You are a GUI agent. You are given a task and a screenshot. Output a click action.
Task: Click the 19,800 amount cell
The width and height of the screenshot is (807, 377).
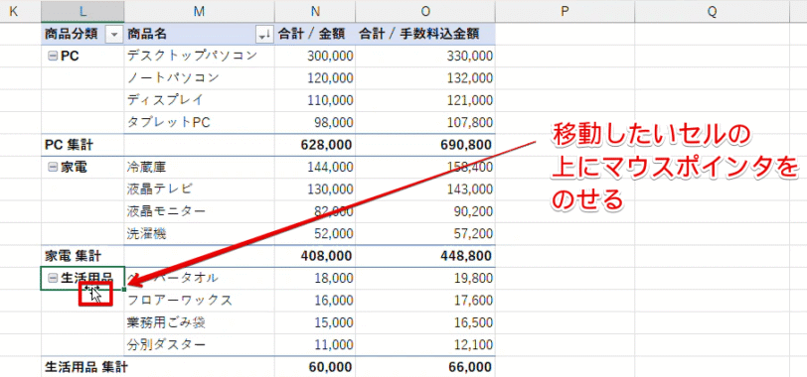(425, 278)
